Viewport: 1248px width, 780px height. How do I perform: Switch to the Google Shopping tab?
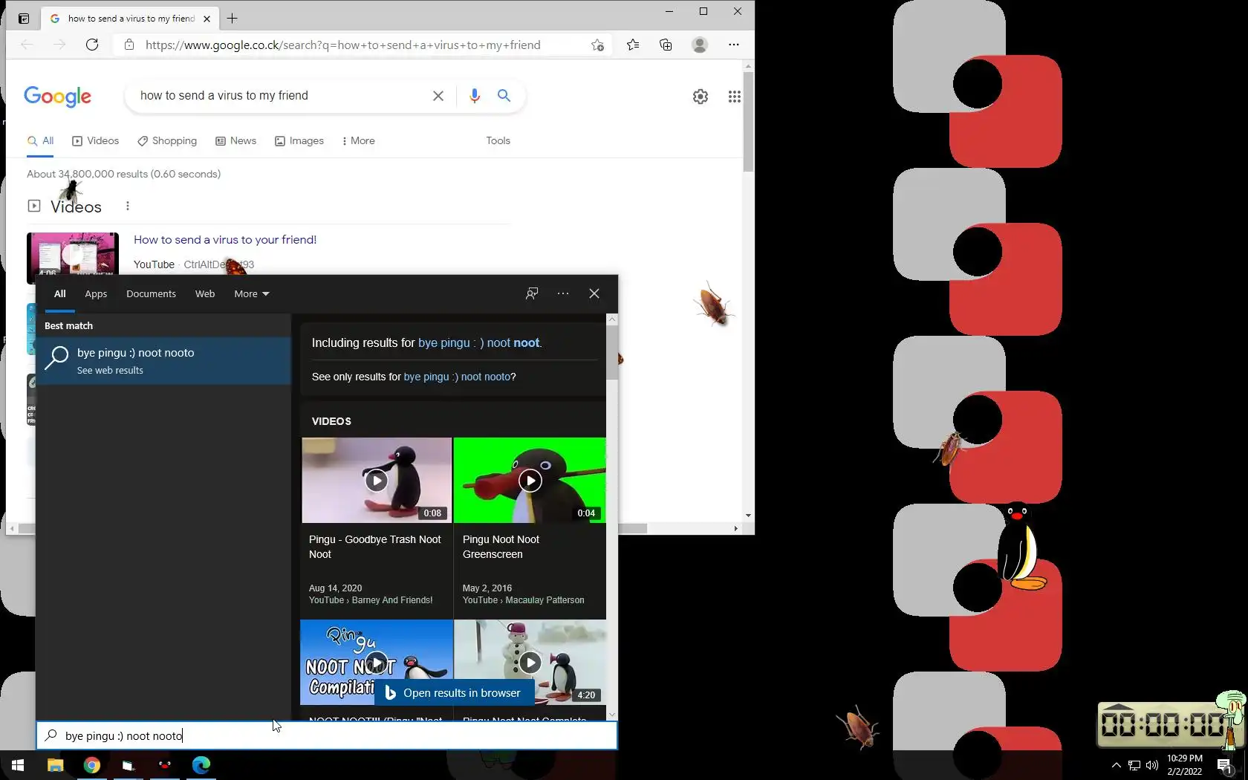tap(167, 141)
